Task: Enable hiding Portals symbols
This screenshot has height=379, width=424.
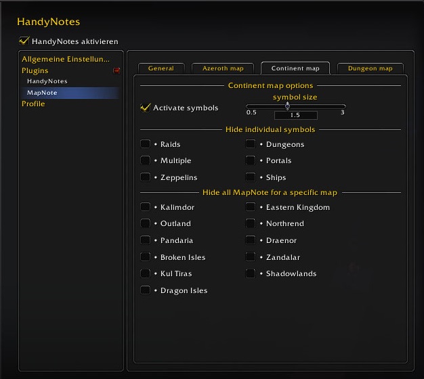Action: pos(251,160)
